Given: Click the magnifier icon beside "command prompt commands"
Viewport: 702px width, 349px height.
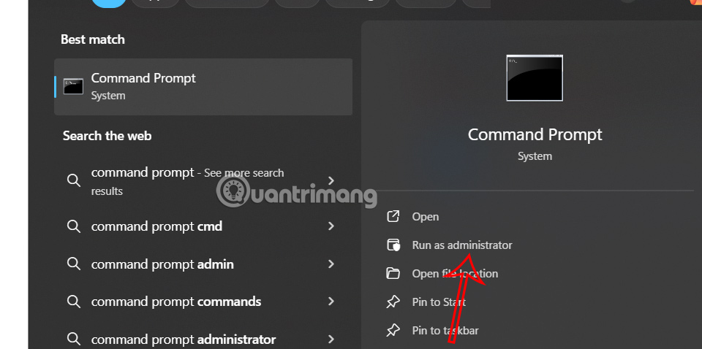Looking at the screenshot, I should pos(73,302).
